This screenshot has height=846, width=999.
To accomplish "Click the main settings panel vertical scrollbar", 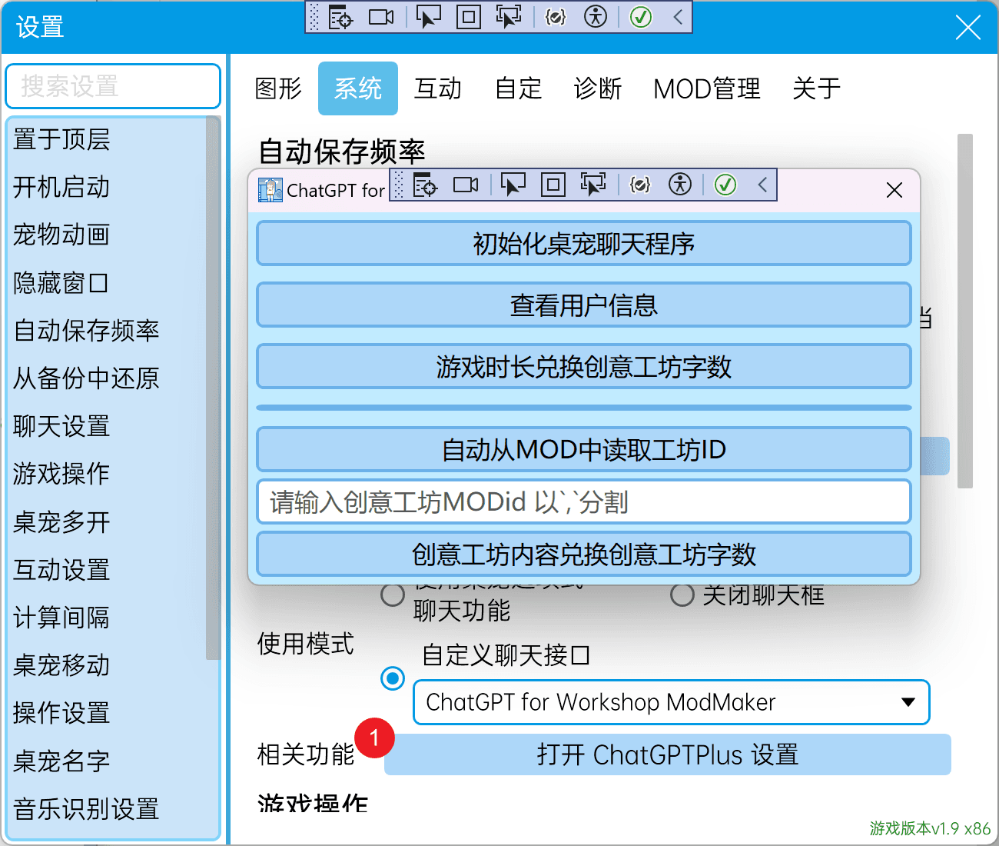I will (965, 311).
